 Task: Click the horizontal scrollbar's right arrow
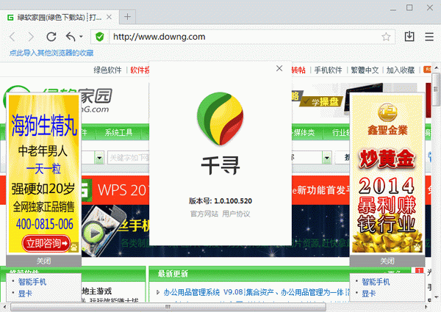427,307
